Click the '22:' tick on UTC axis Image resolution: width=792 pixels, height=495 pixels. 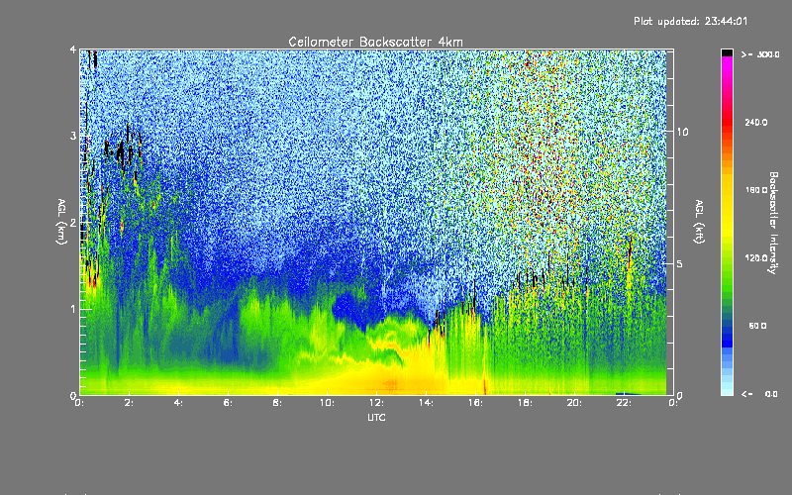(624, 403)
